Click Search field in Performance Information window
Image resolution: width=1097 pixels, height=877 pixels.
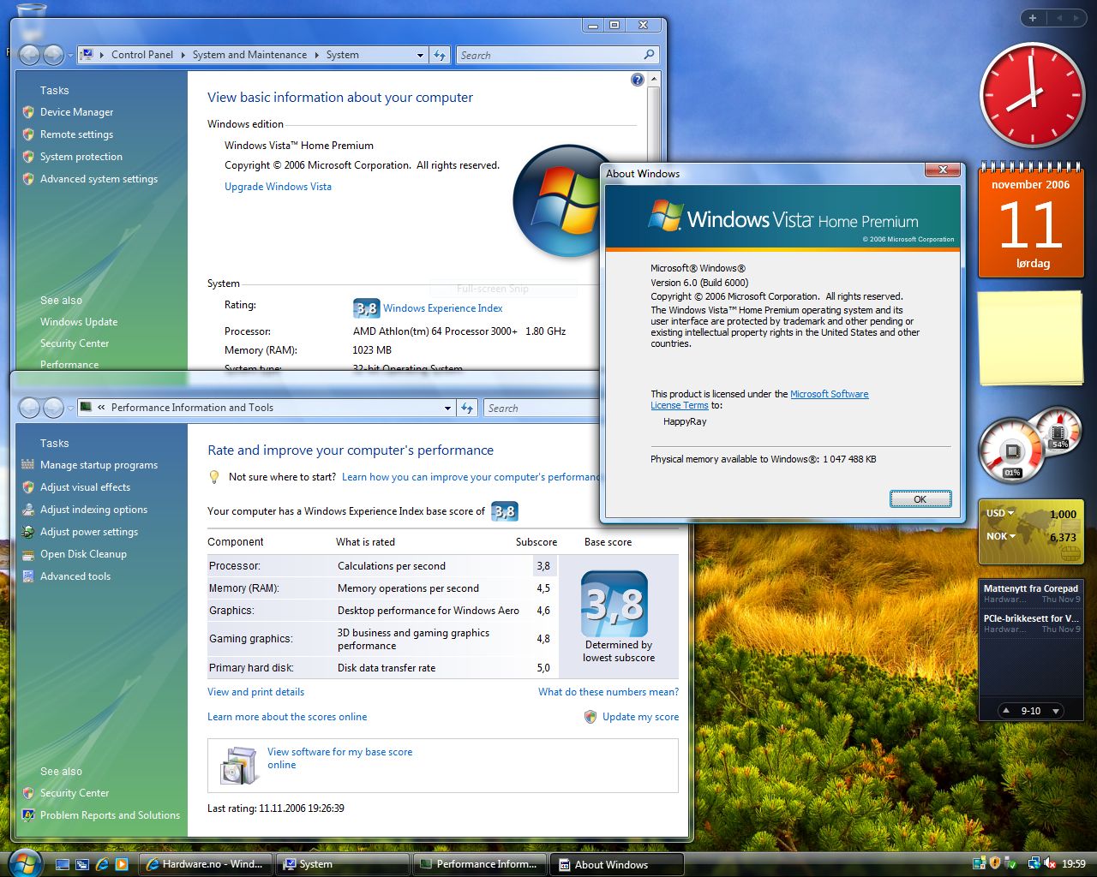(542, 408)
